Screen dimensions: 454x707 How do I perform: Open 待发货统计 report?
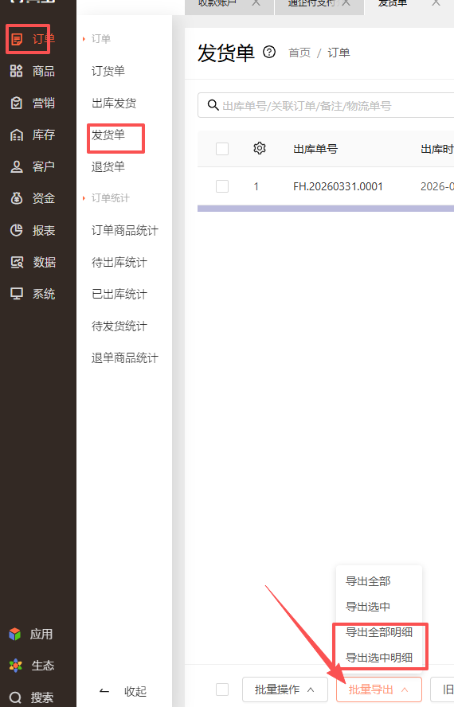pos(119,326)
